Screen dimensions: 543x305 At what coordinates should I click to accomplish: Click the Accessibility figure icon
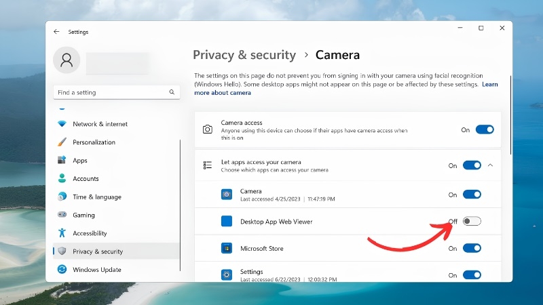tap(62, 232)
